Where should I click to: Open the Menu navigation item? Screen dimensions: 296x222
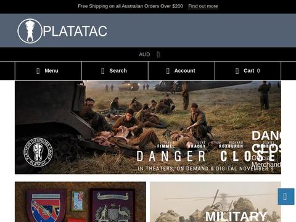click(x=48, y=71)
